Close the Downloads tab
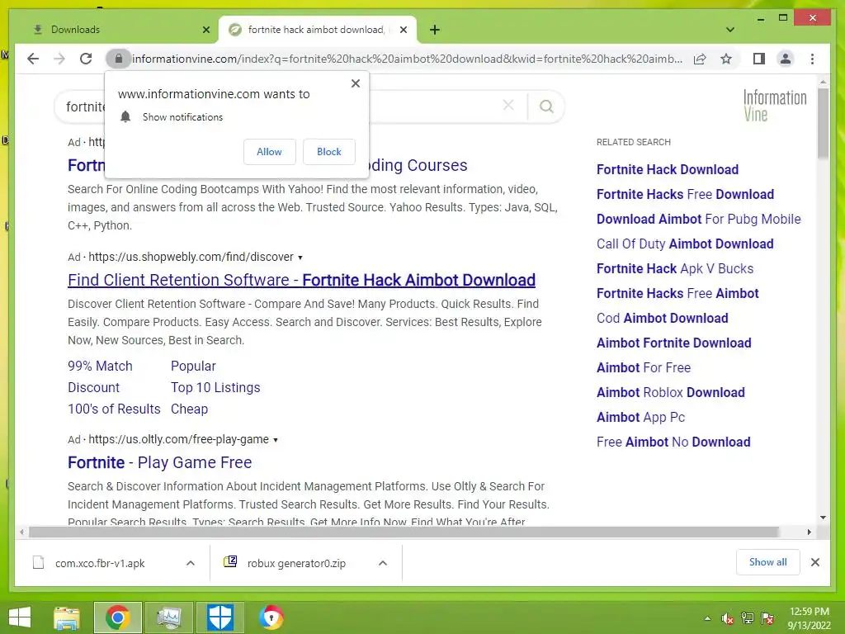 (205, 30)
